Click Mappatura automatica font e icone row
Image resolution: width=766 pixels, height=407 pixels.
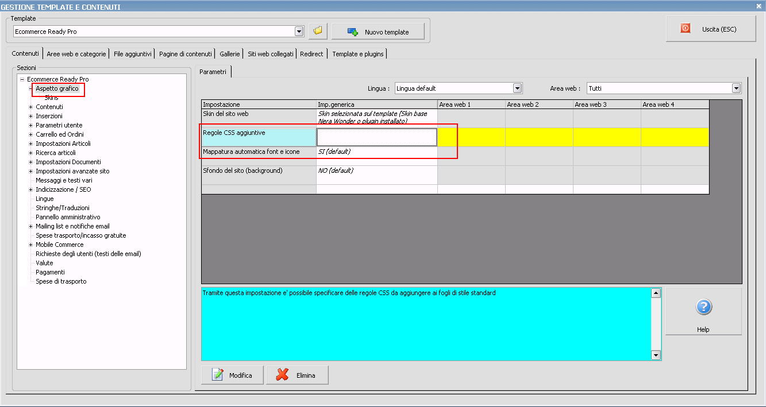(259, 156)
